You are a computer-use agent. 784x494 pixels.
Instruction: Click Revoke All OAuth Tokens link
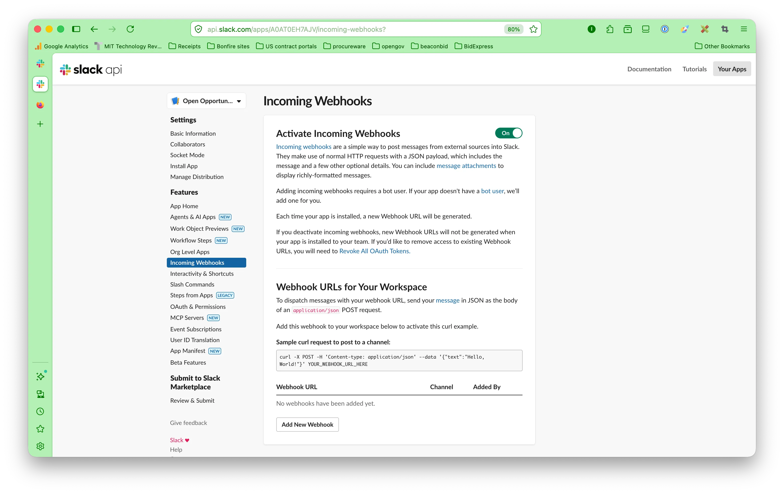pyautogui.click(x=374, y=251)
